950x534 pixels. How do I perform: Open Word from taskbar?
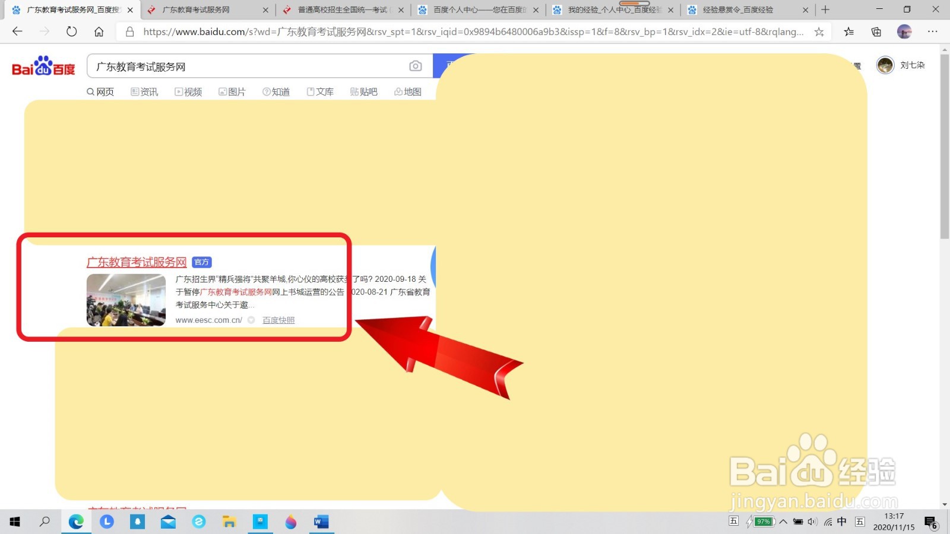[321, 522]
